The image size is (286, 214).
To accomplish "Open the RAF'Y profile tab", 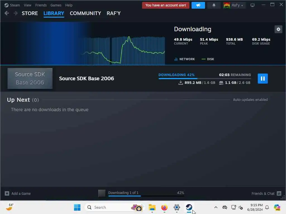I will [114, 13].
